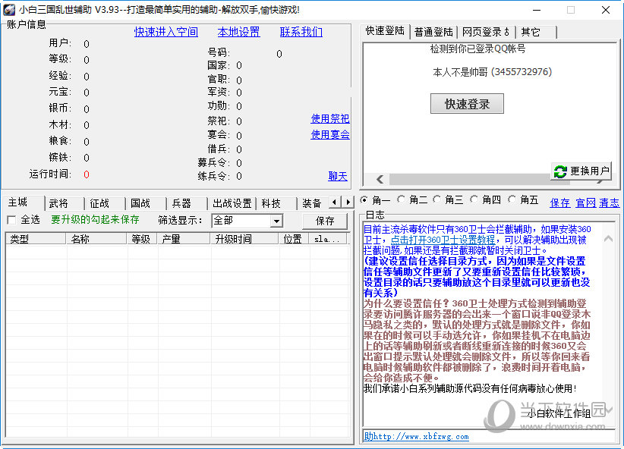Image resolution: width=624 pixels, height=449 pixels.
Task: Open the 装备 tab
Action: pos(314,203)
